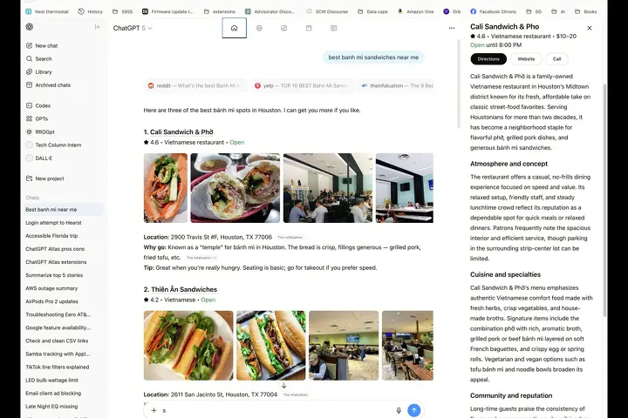Click the plus attach icon in composer

(x=154, y=410)
